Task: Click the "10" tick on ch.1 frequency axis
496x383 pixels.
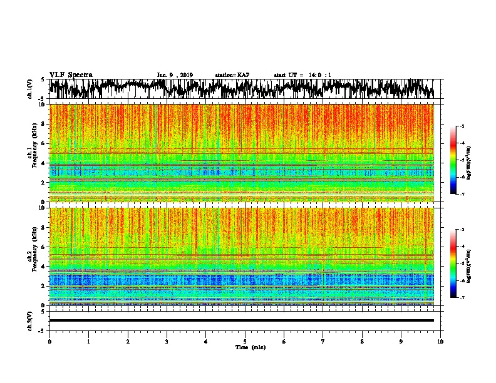Action: [x=42, y=105]
